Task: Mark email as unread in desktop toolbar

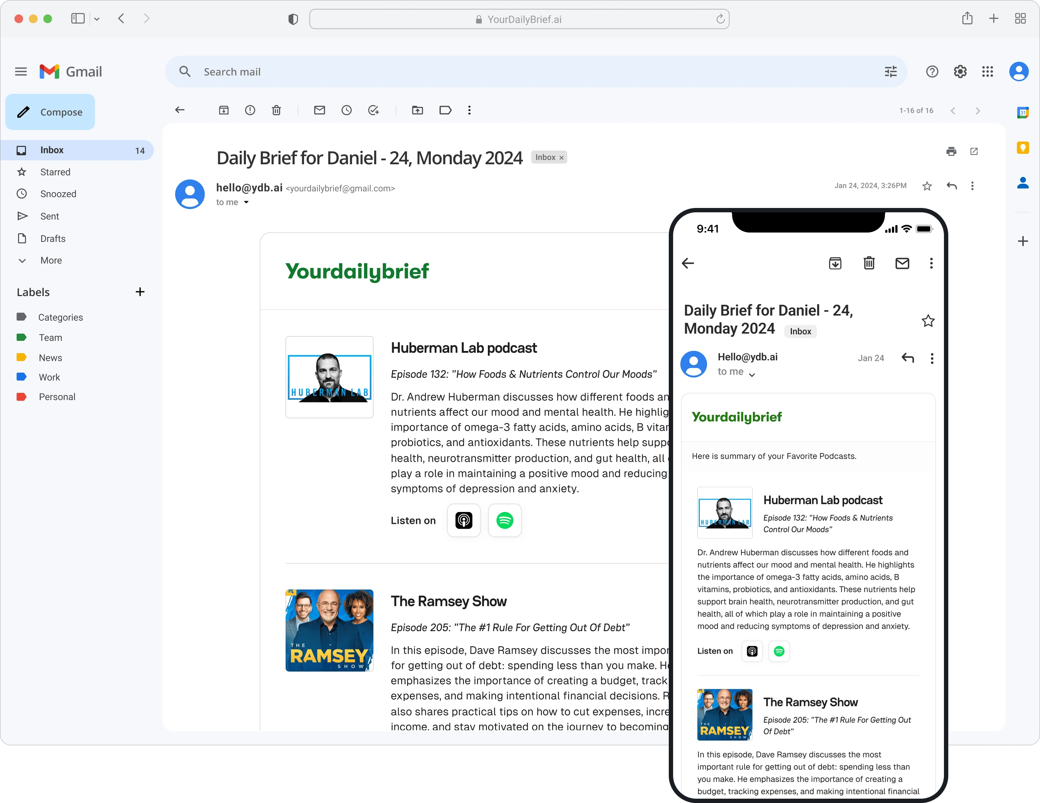Action: 320,110
